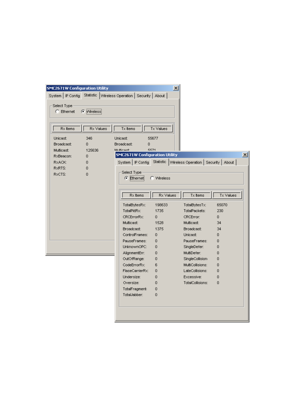The height and width of the screenshot is (411, 283).
Task: Click TotalBytesTx value 65070
Action: (x=222, y=205)
